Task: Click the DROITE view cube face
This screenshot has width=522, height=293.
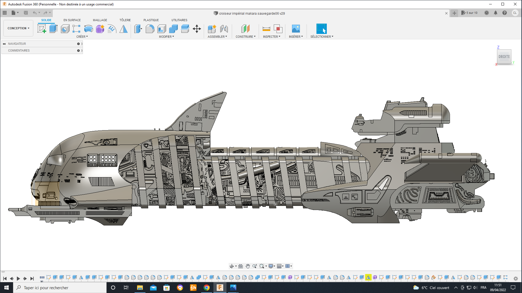Action: pyautogui.click(x=504, y=57)
